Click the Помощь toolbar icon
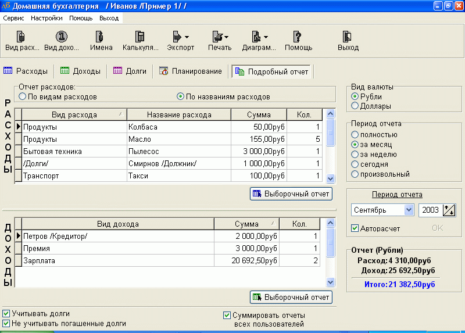The image size is (465, 333). 298,41
